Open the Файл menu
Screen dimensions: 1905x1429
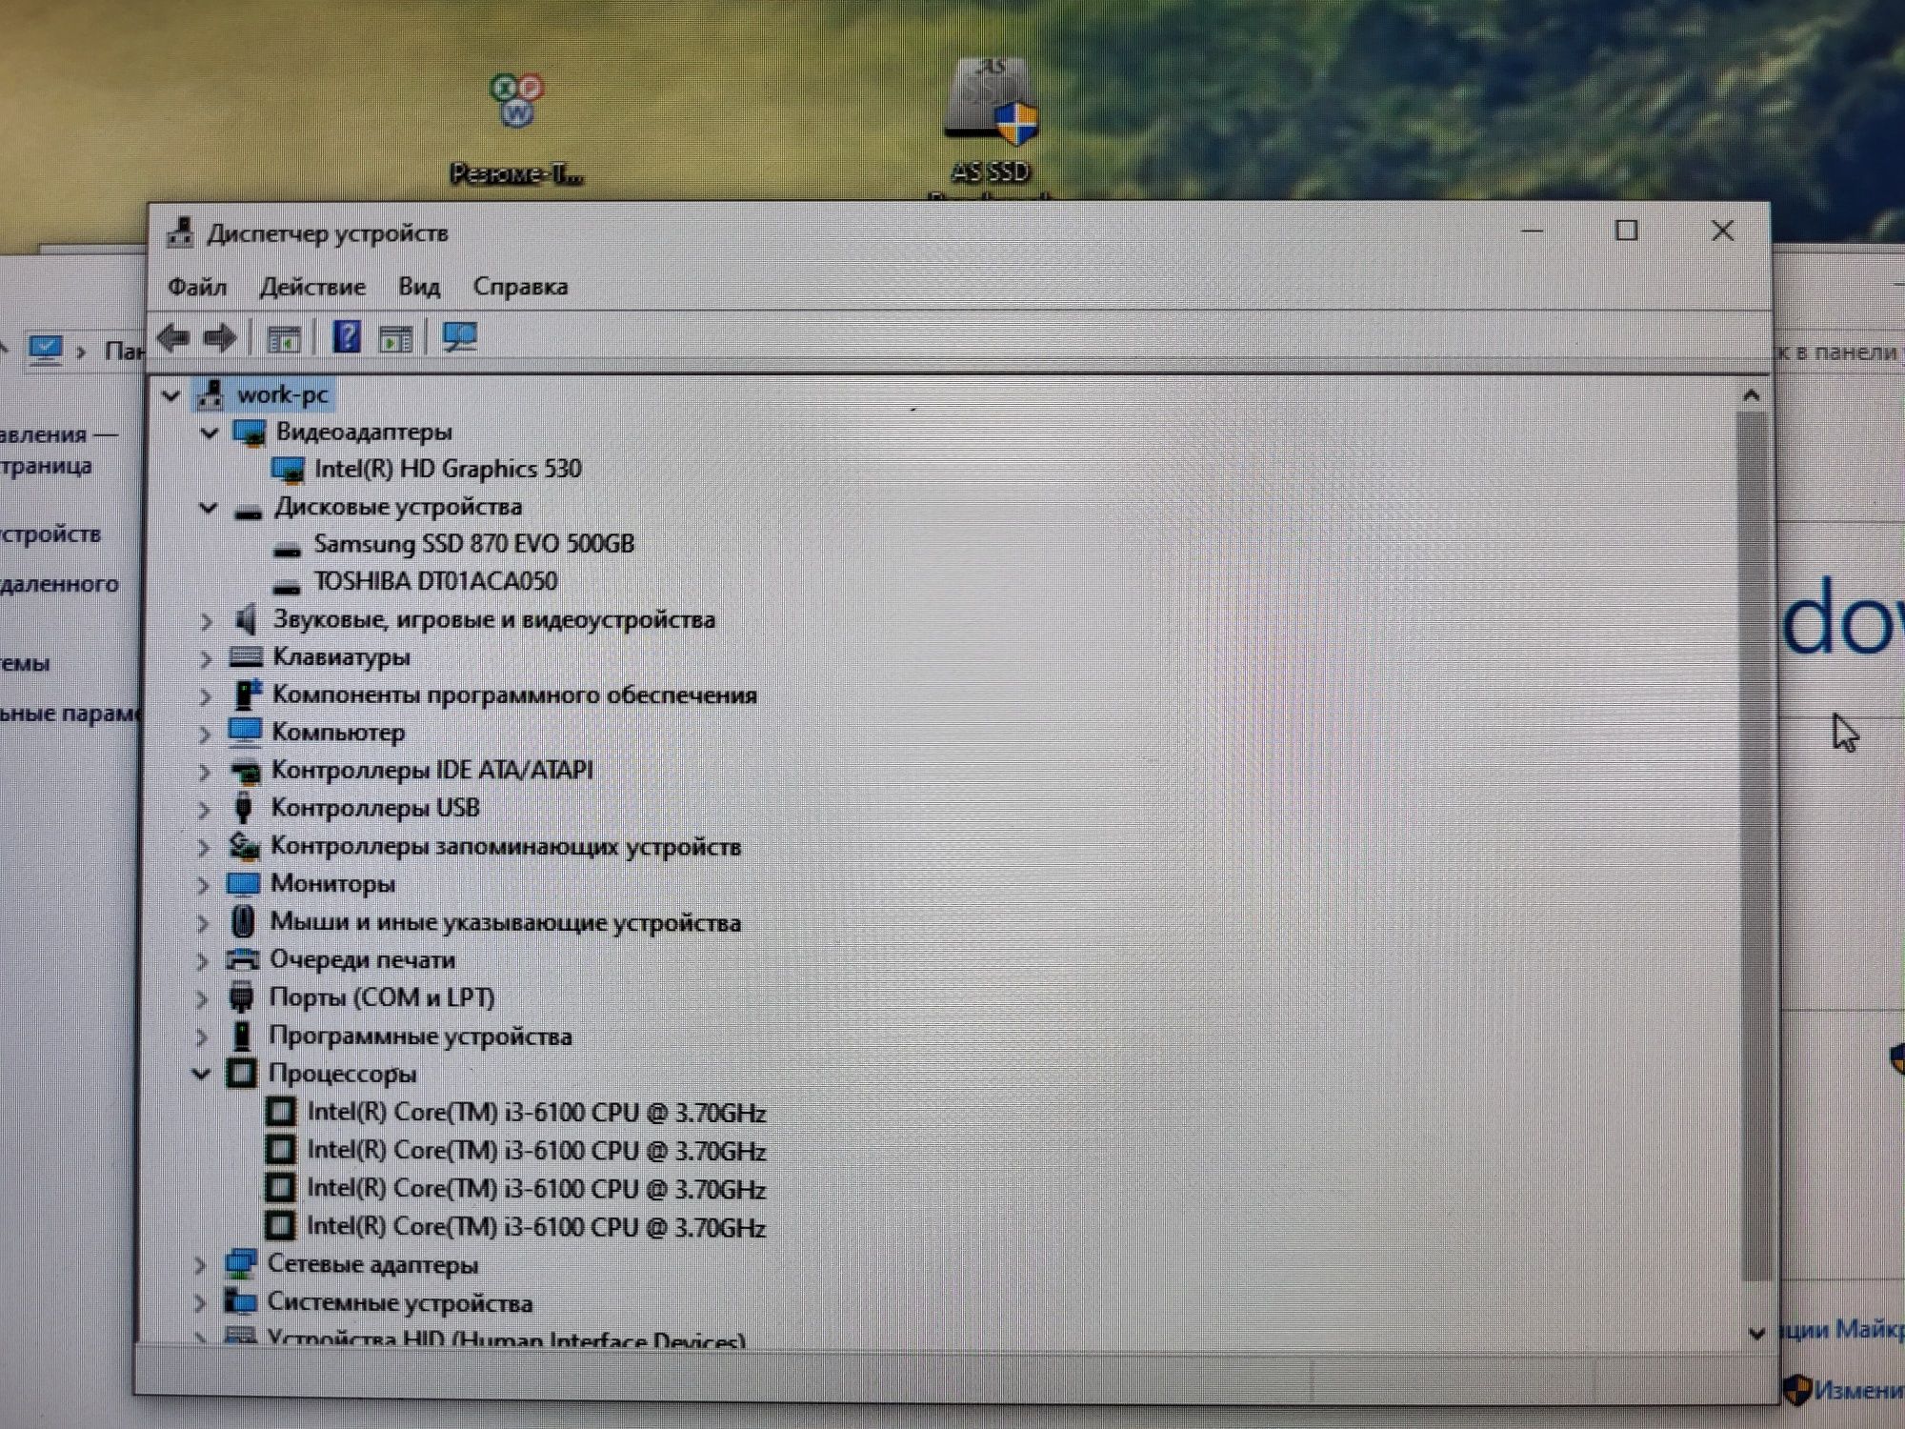point(197,286)
